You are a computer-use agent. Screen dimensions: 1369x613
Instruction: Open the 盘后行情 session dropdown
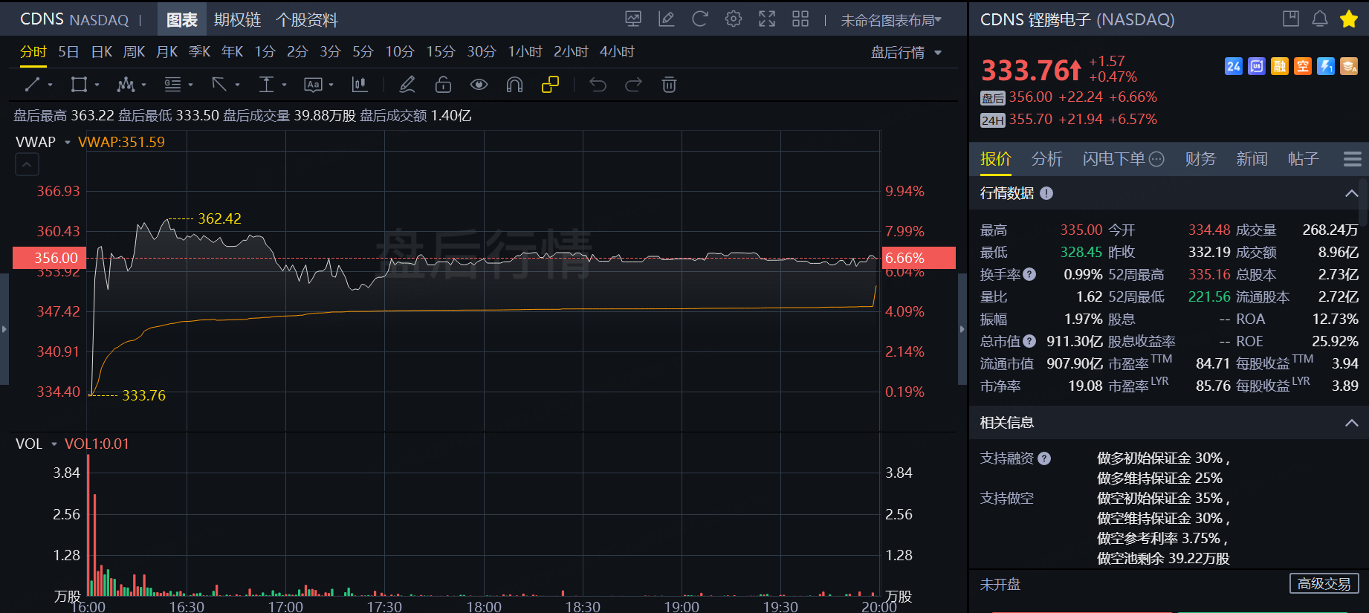point(906,53)
